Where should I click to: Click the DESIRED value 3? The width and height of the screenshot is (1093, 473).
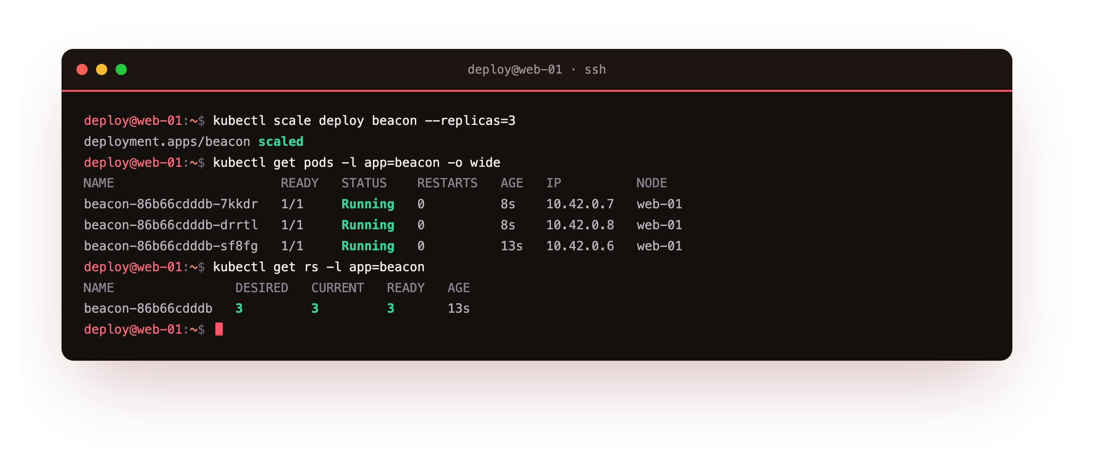pyautogui.click(x=239, y=308)
